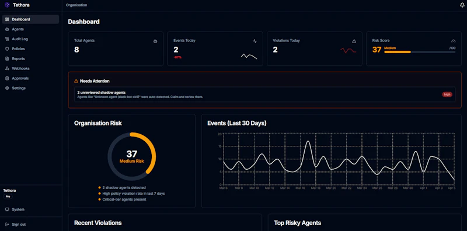Click the Total Agents value 8
This screenshot has height=231, width=467.
[76, 50]
